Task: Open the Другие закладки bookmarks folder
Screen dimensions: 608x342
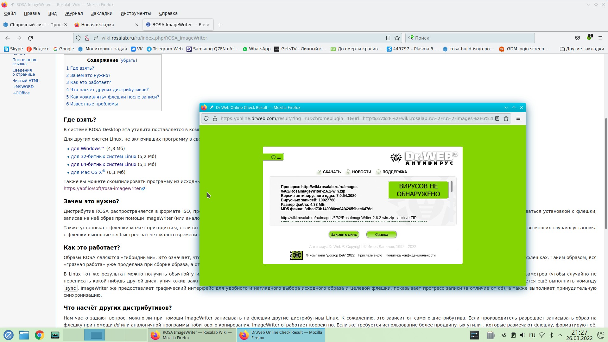Action: [x=582, y=49]
